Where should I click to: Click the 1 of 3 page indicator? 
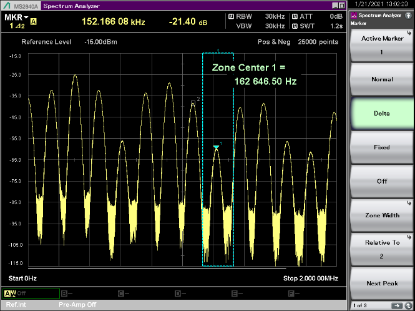pos(360,306)
